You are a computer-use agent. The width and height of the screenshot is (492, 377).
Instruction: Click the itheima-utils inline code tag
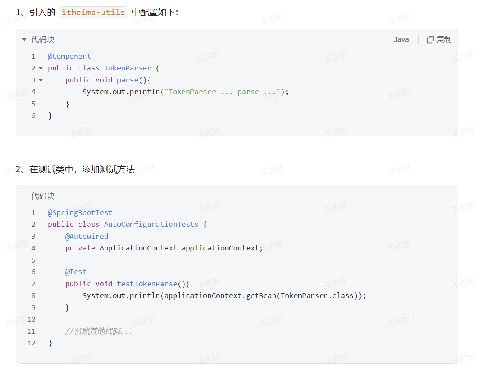(93, 12)
